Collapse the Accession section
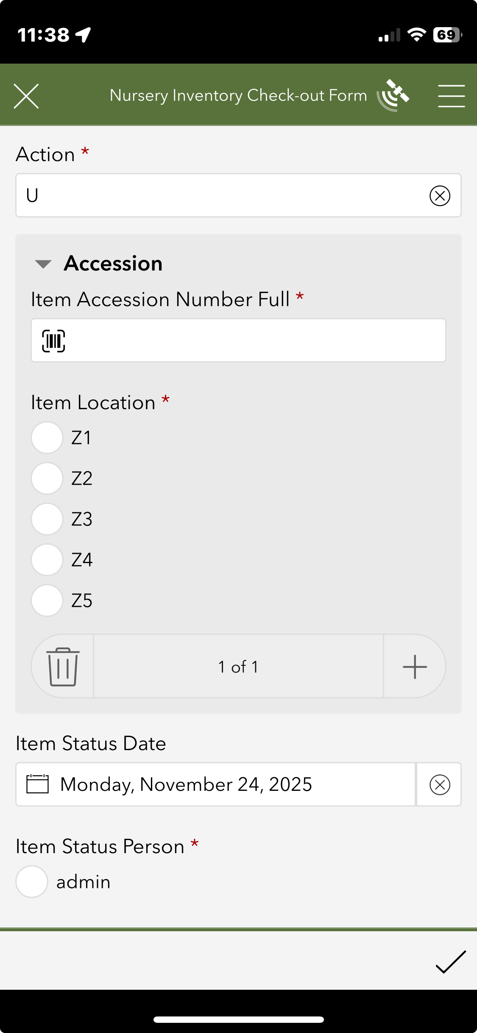The height and width of the screenshot is (1033, 477). pos(43,264)
